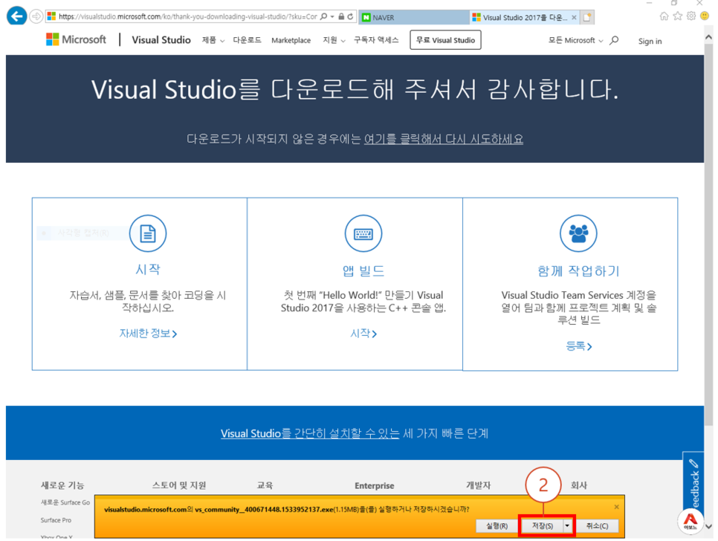This screenshot has height=541, width=718.
Task: Click the 취소(C) cancel button
Action: point(597,526)
